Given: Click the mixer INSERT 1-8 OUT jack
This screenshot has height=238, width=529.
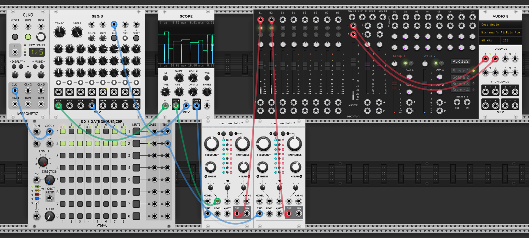Looking at the screenshot, I should (x=457, y=102).
